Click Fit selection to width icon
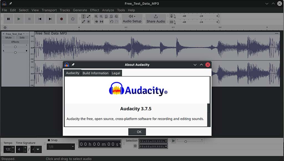The image size is (284, 161). click(x=106, y=16)
